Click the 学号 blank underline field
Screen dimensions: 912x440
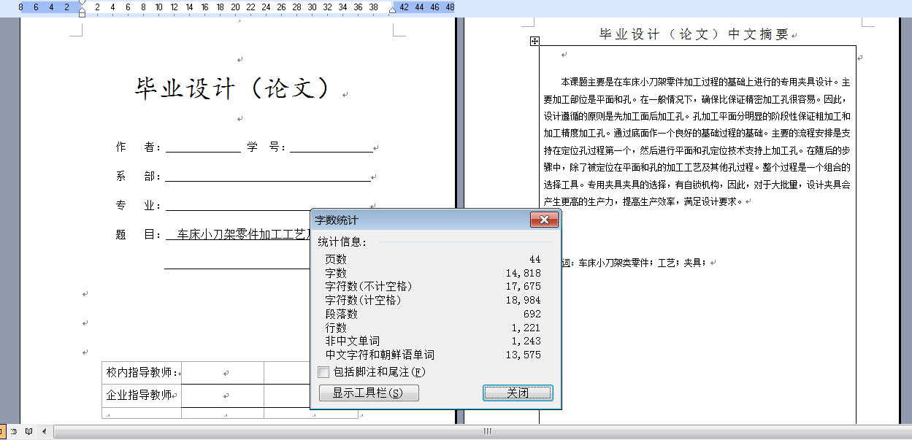pyautogui.click(x=332, y=148)
